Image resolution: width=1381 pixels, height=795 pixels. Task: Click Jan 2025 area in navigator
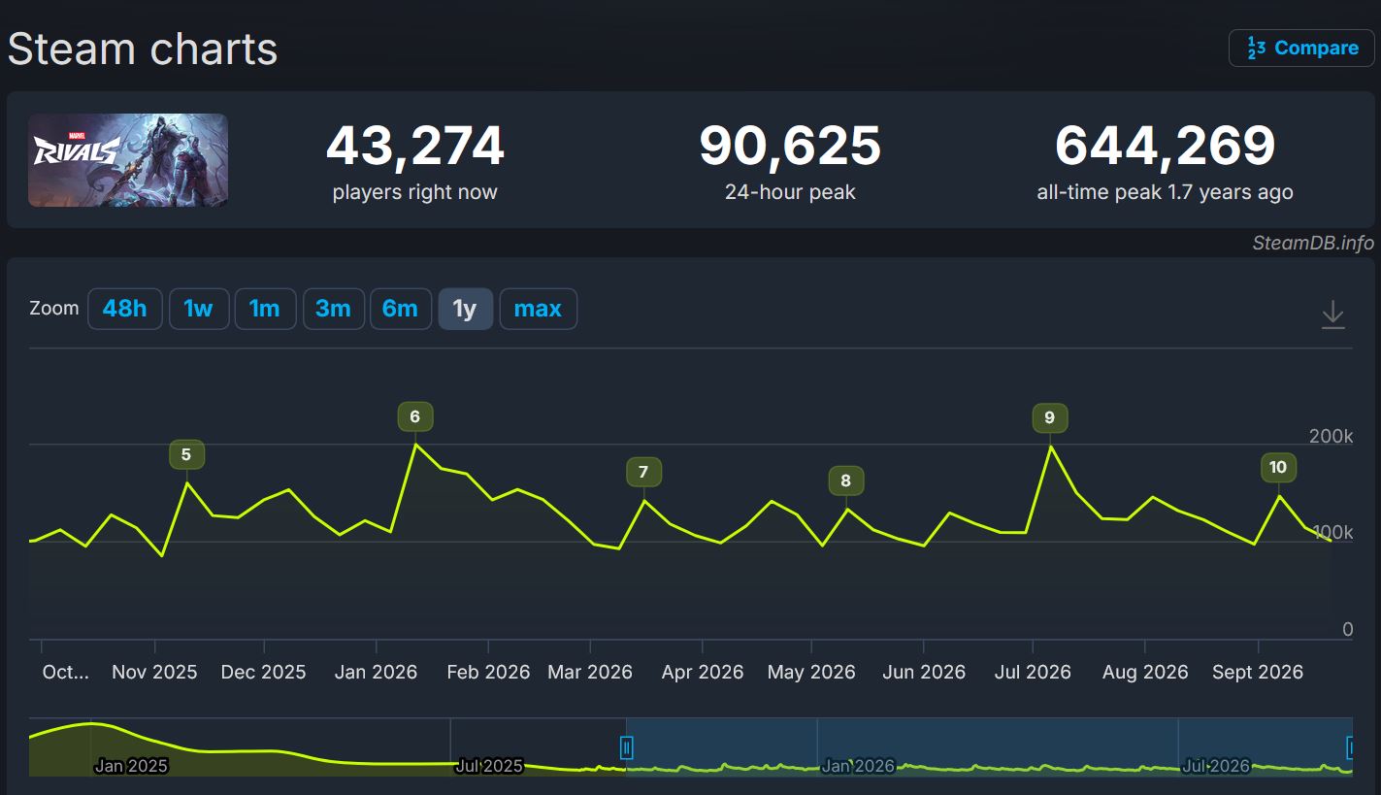click(x=131, y=766)
